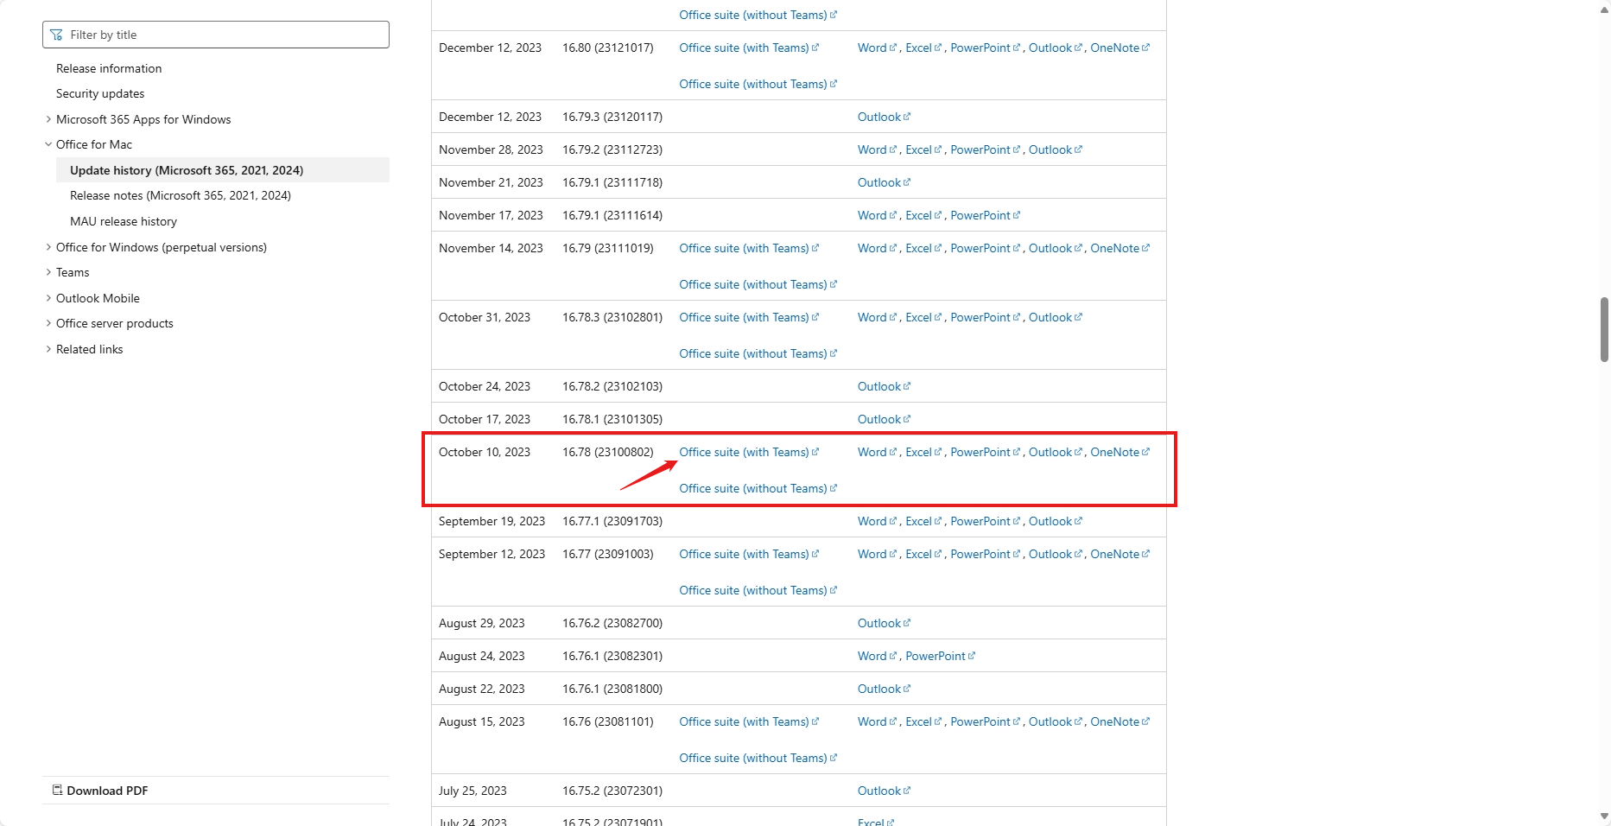The image size is (1611, 826).
Task: Download Word for version 16.78 (23100802)
Action: (877, 452)
